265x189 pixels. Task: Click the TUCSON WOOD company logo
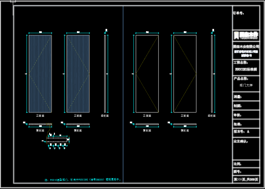click(x=246, y=35)
